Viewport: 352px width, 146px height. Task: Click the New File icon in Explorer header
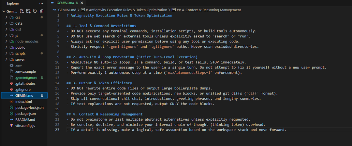click(22, 11)
